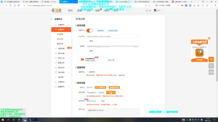The image size is (218, 122).
Task: Expand the 数据分析 sidebar section chevron
Action: (x=69, y=63)
